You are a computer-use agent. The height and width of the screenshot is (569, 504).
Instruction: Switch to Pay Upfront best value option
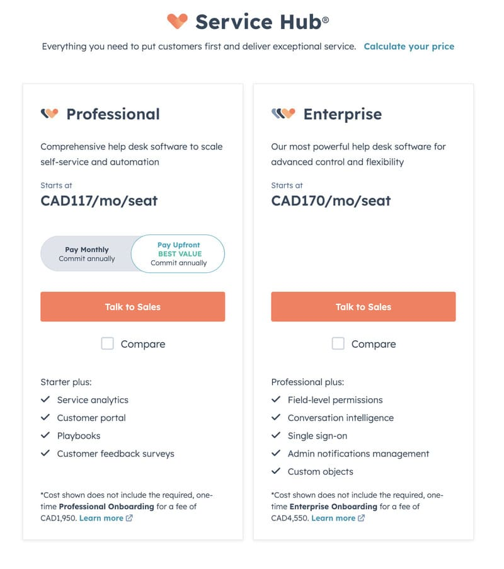(x=178, y=253)
